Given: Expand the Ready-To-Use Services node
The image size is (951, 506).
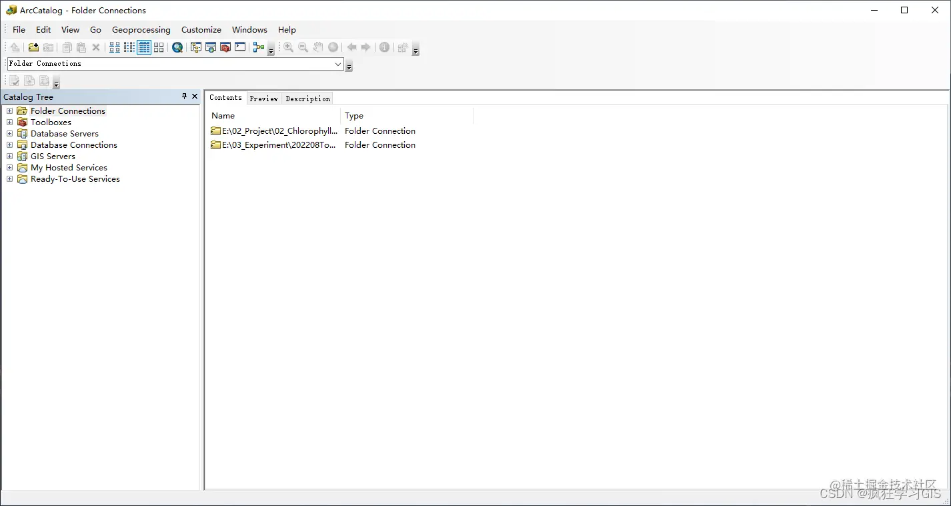Looking at the screenshot, I should click(x=9, y=179).
